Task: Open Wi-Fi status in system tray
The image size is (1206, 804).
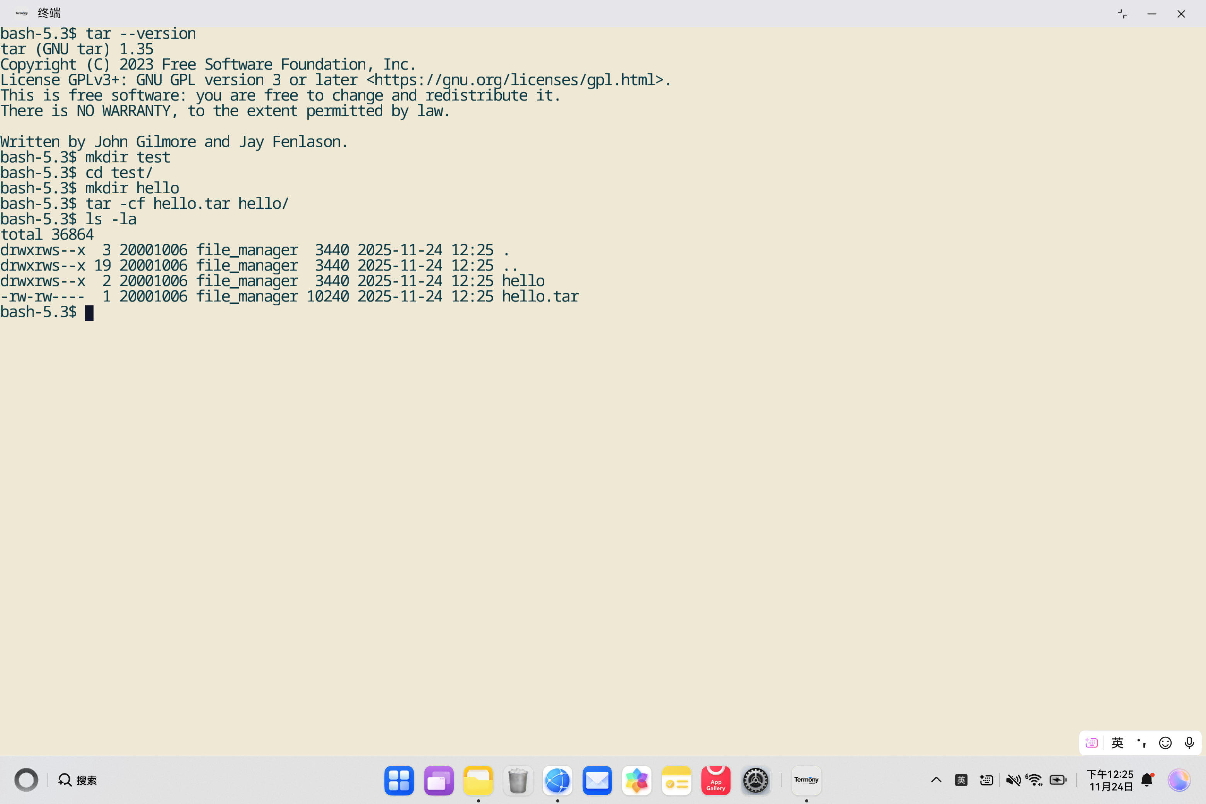Action: (x=1034, y=780)
